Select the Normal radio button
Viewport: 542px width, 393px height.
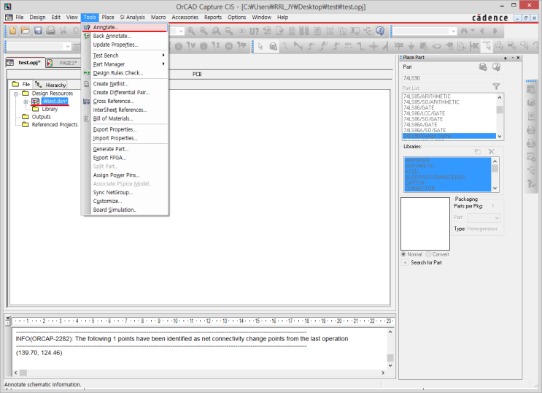click(x=403, y=254)
